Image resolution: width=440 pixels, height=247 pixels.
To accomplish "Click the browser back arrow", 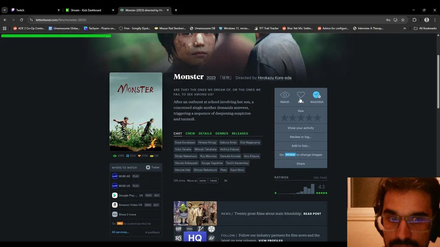I will coord(5,20).
